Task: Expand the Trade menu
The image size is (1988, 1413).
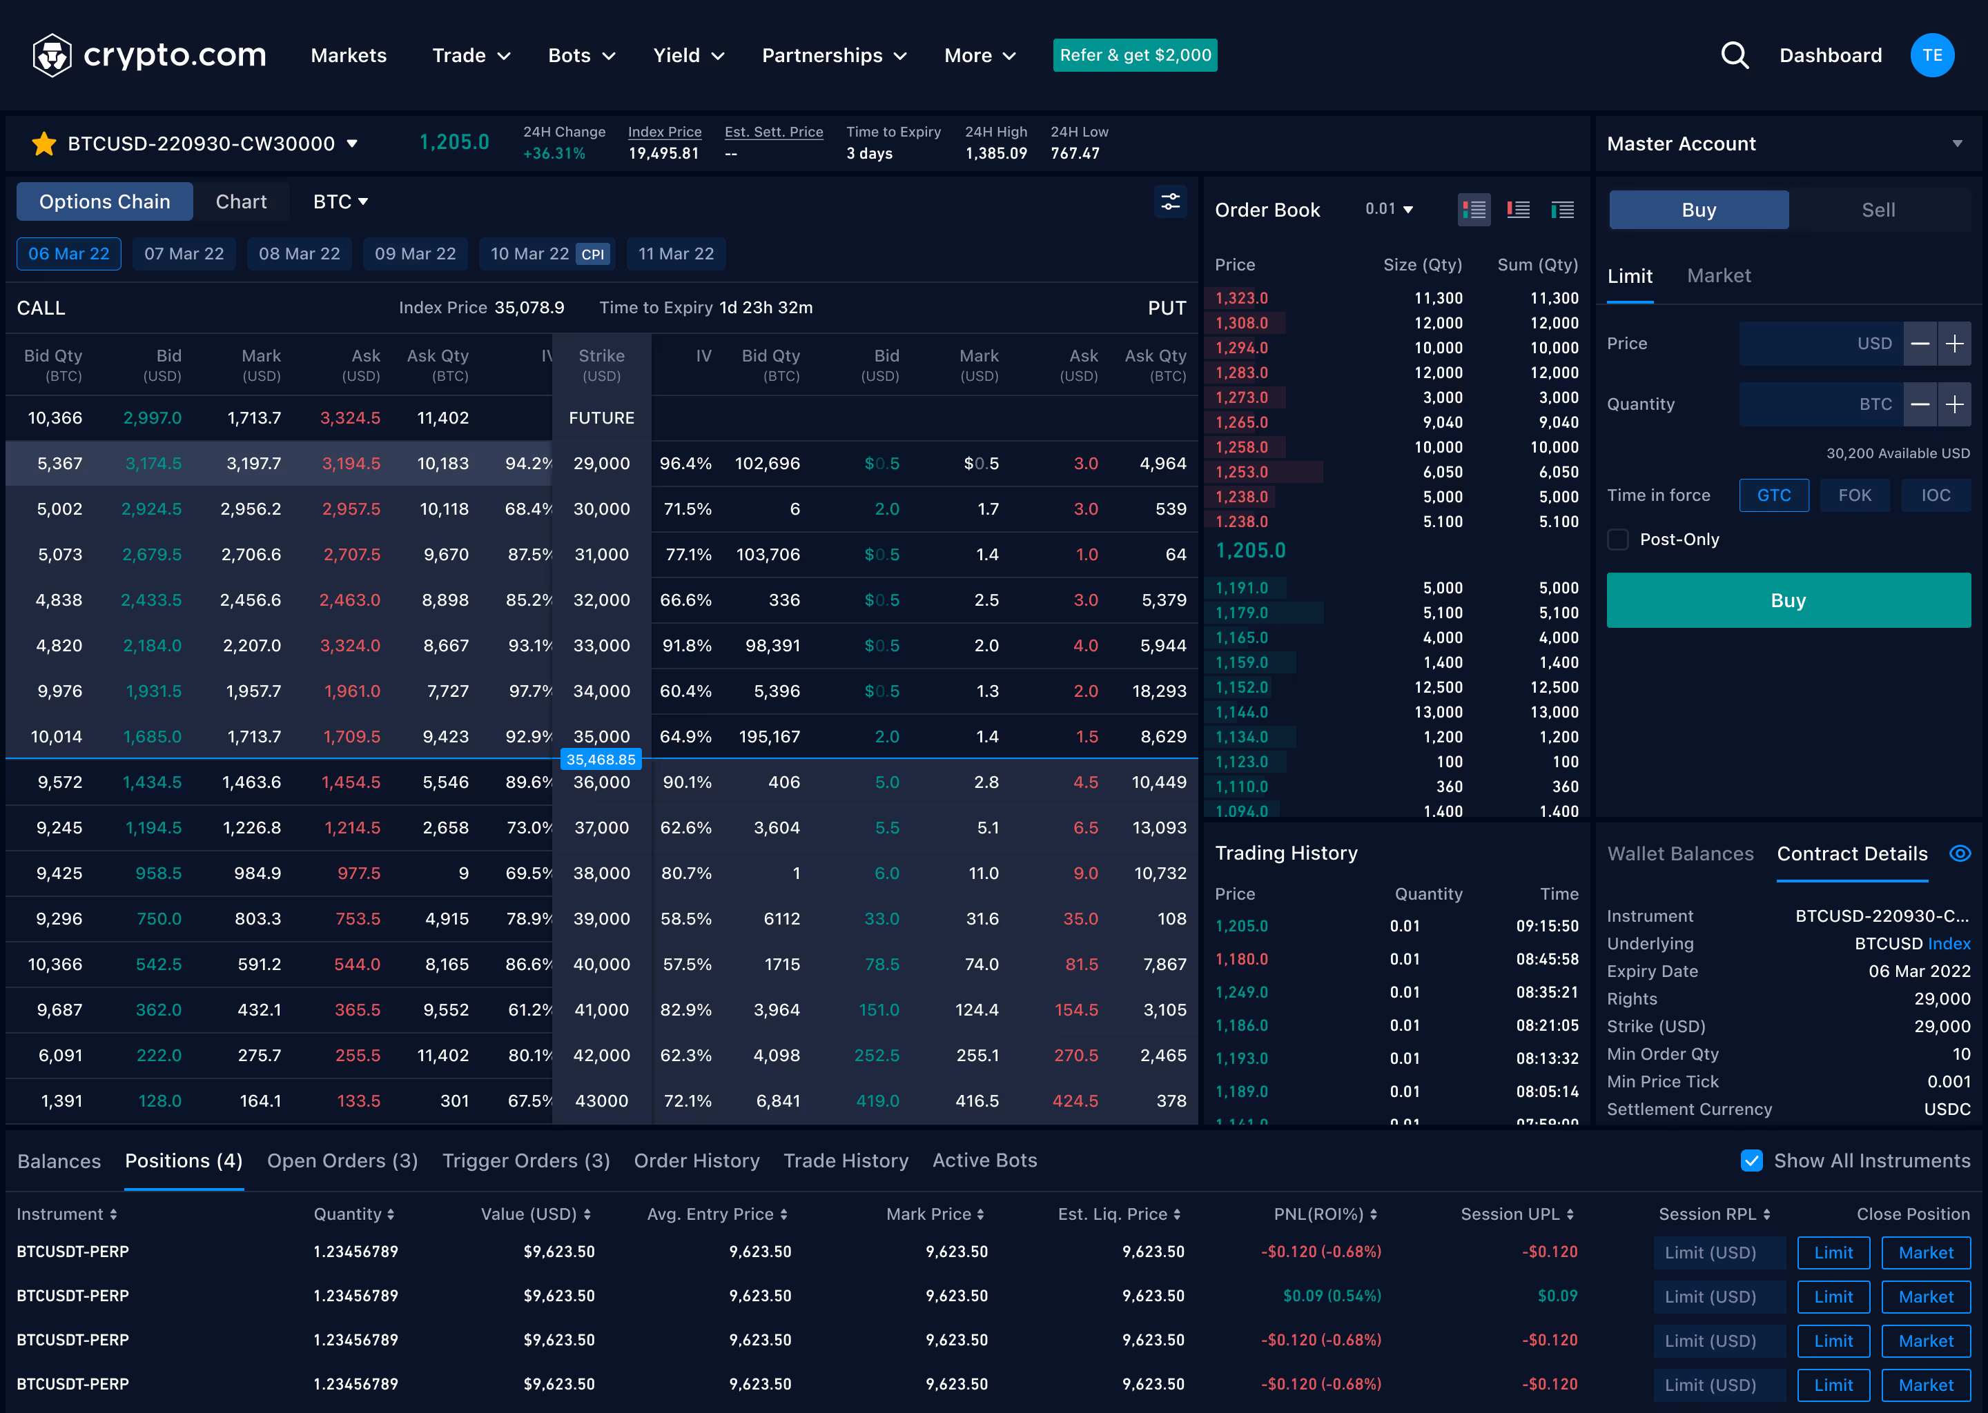Action: coord(471,56)
